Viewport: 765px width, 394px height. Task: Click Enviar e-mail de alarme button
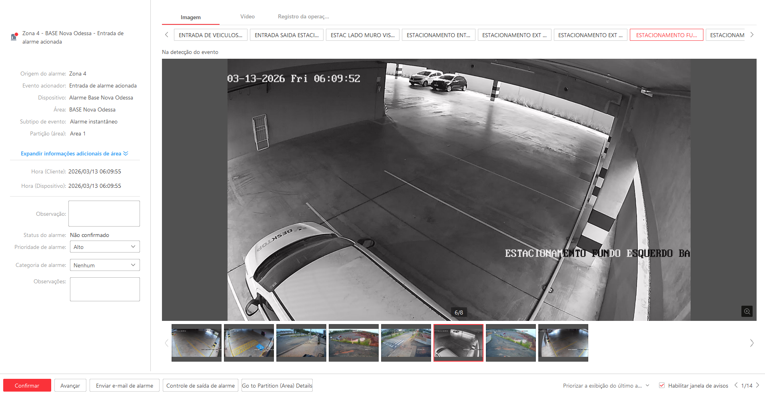pyautogui.click(x=124, y=386)
